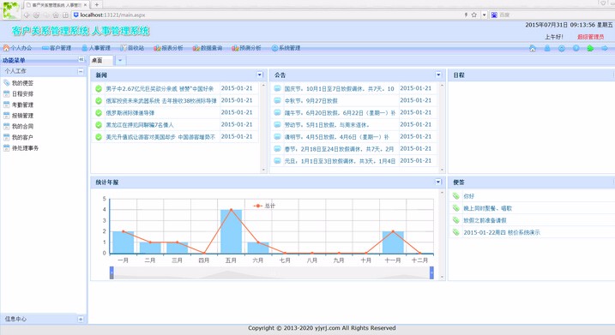Click the blue help question-mark icon

point(576,48)
